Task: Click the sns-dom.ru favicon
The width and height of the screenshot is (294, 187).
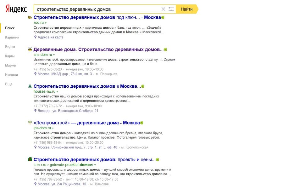Action: click(30, 49)
